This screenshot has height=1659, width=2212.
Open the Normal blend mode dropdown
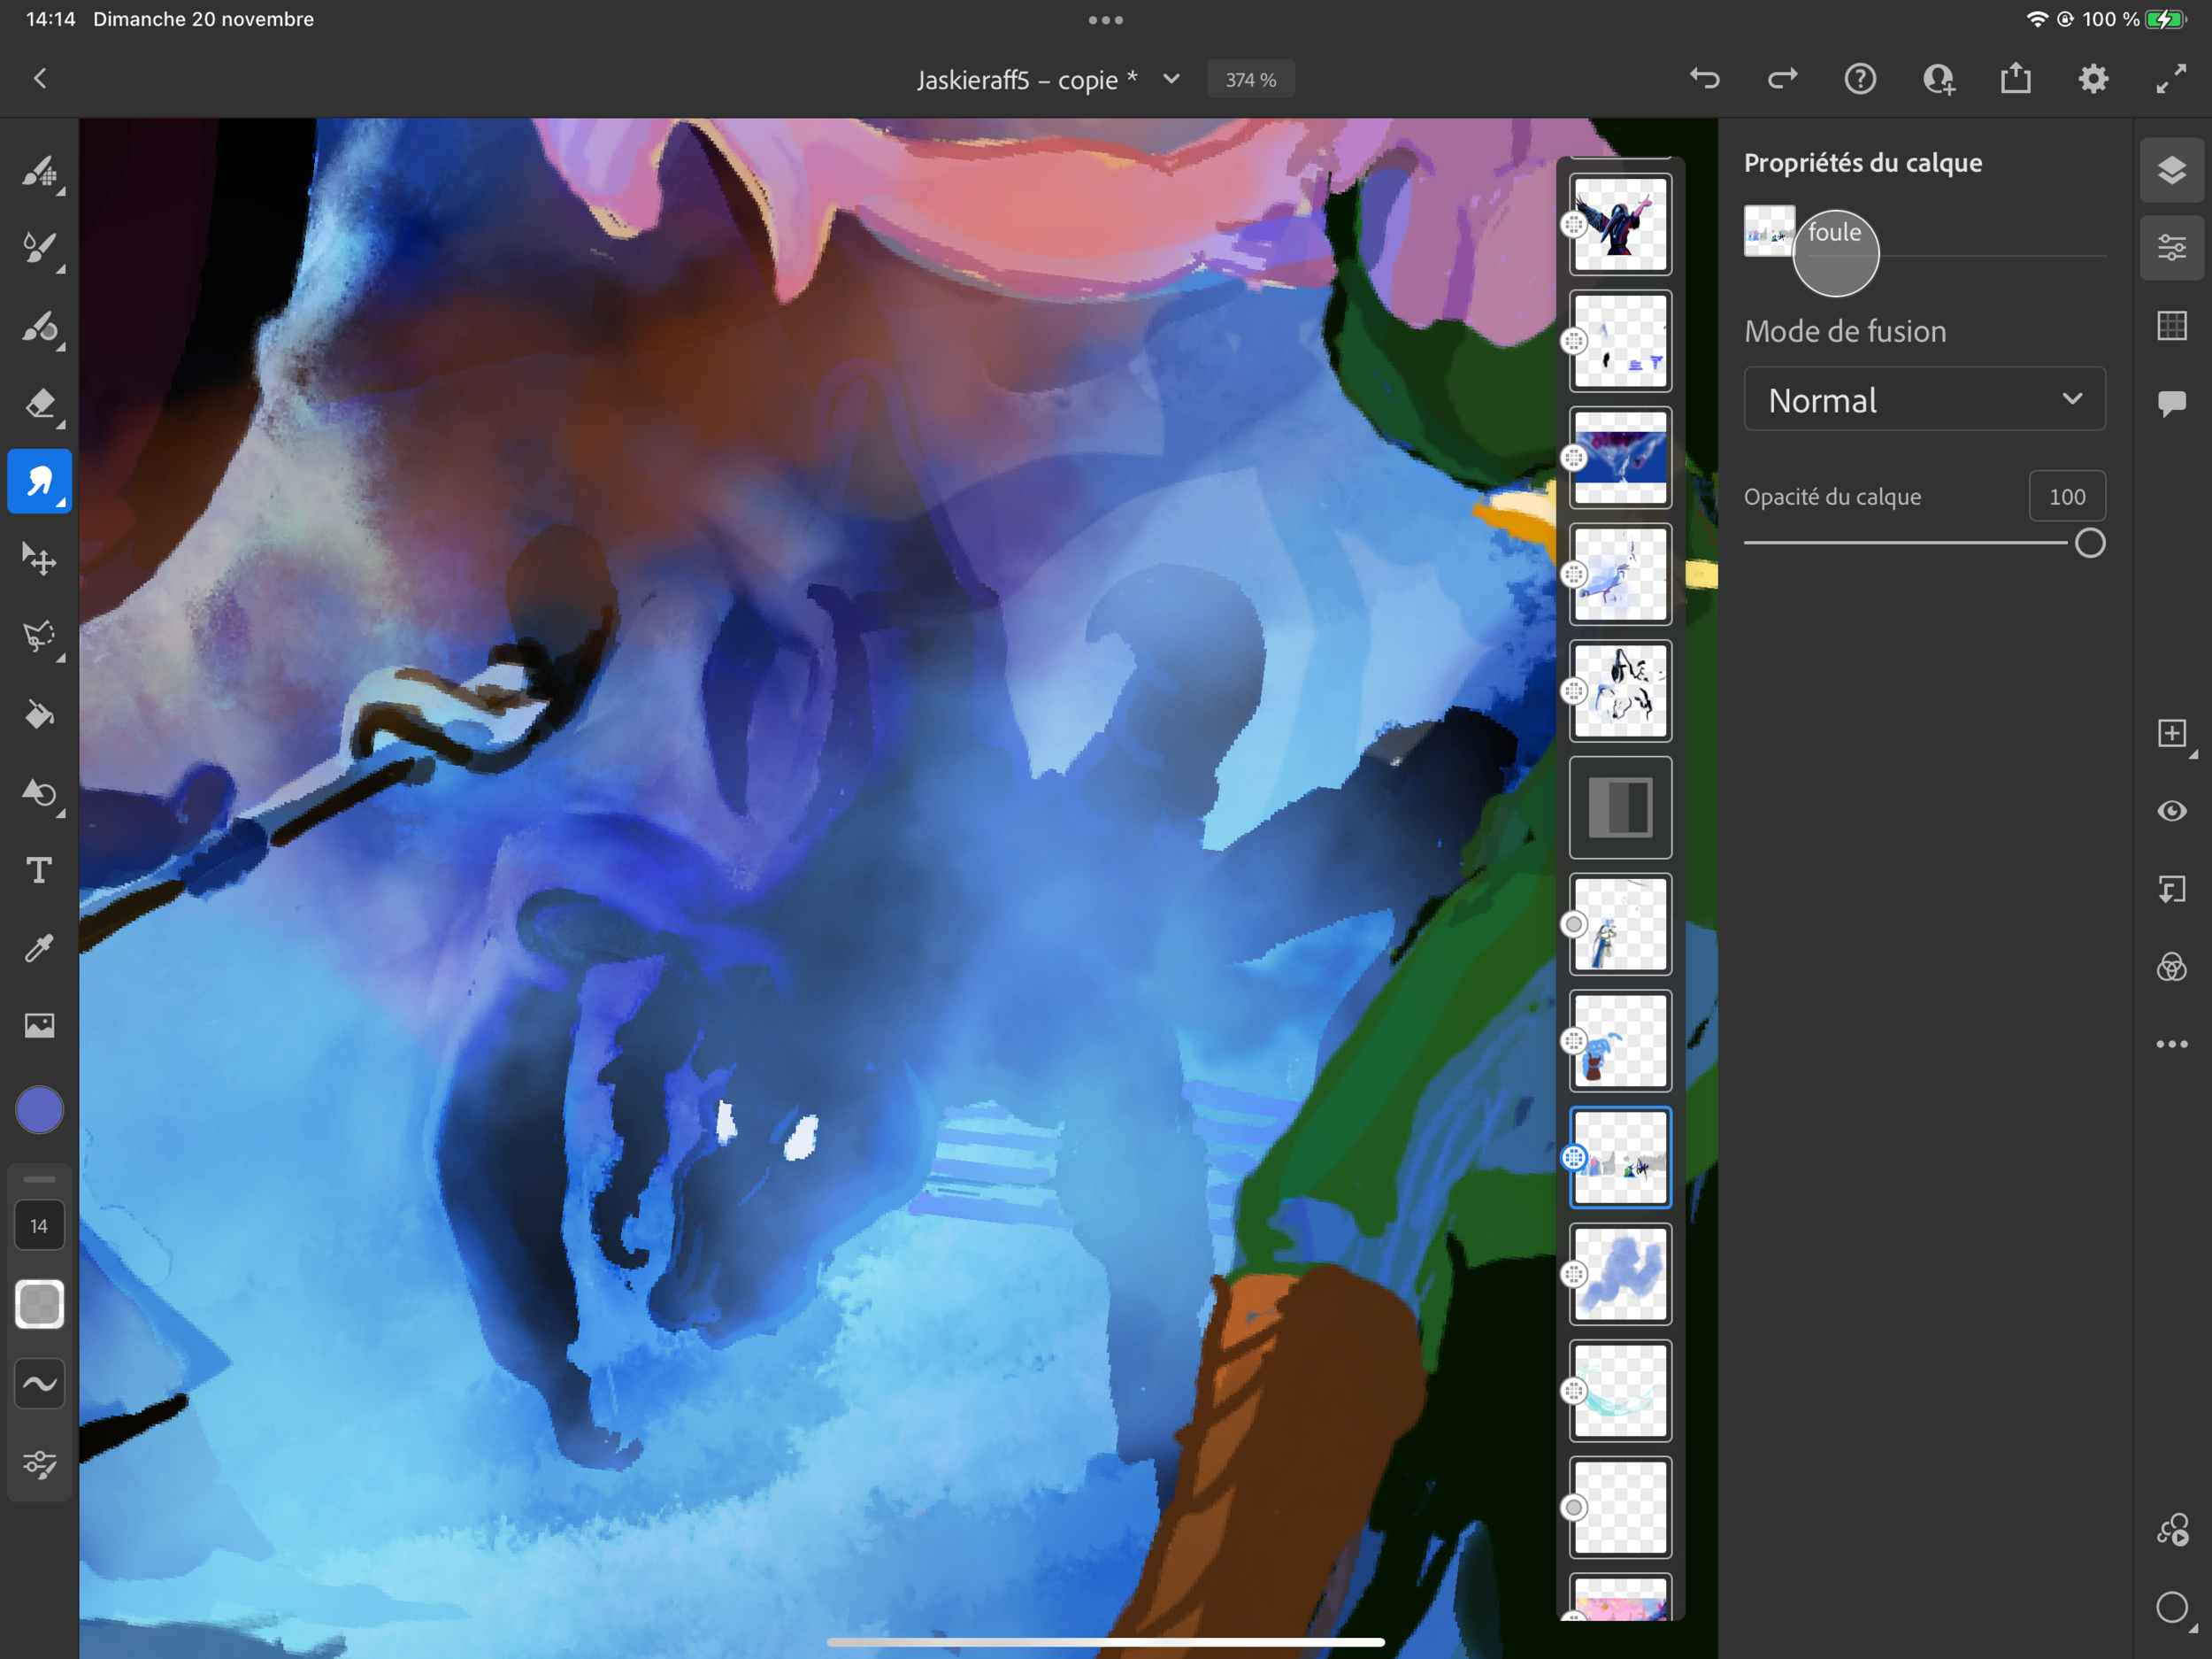tap(1924, 399)
